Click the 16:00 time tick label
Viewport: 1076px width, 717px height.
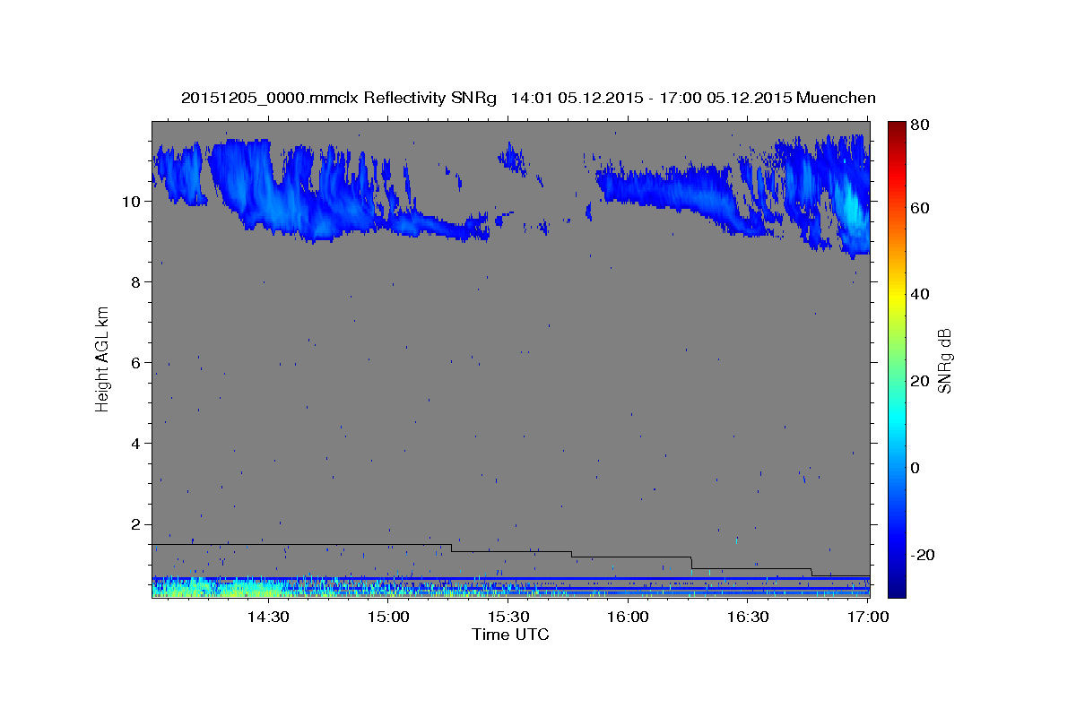(x=628, y=618)
